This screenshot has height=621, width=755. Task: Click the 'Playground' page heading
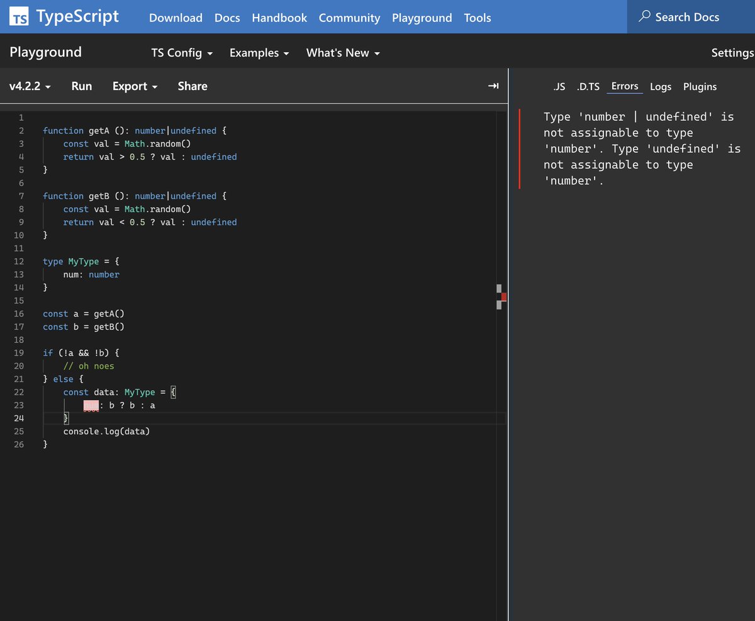(45, 52)
